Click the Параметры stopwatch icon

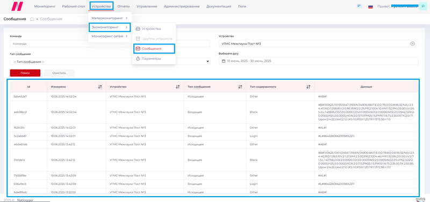138,58
